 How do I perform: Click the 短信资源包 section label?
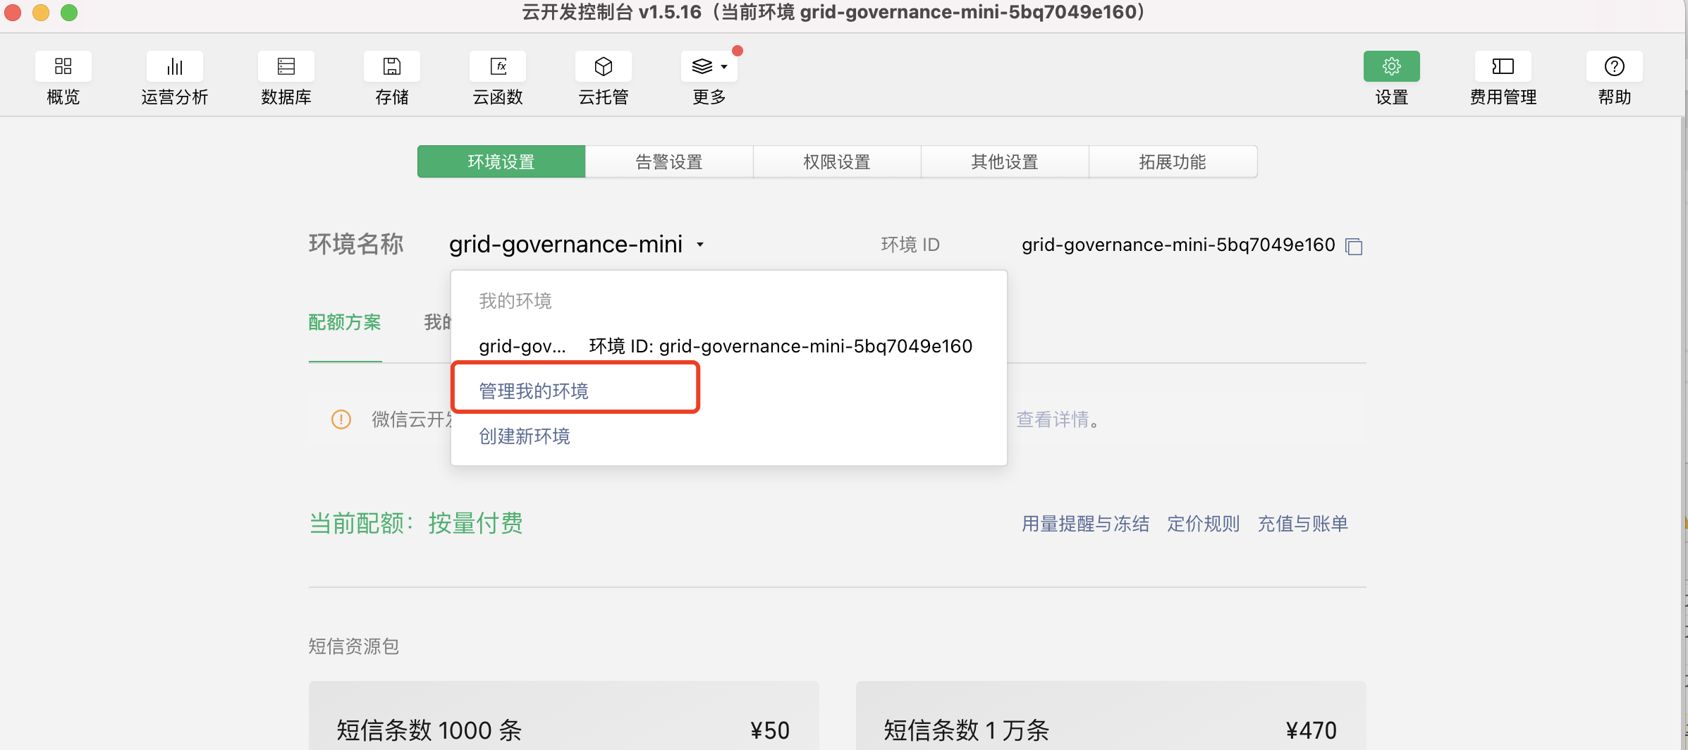[354, 646]
